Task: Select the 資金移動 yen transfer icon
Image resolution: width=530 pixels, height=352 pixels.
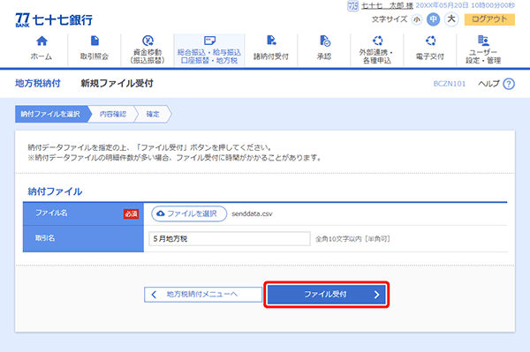Action: pyautogui.click(x=148, y=41)
